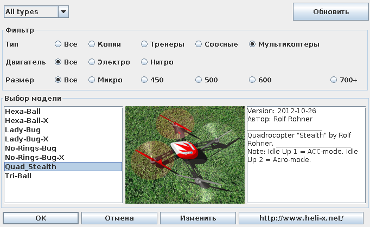
Task: Select Lady-Bug in the model list
Action: click(x=63, y=129)
